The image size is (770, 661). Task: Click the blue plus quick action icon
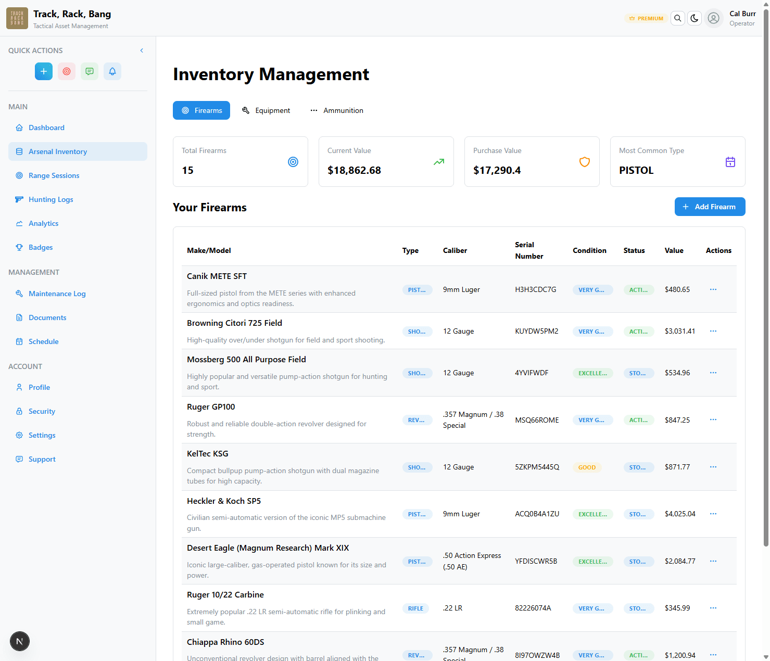point(44,71)
